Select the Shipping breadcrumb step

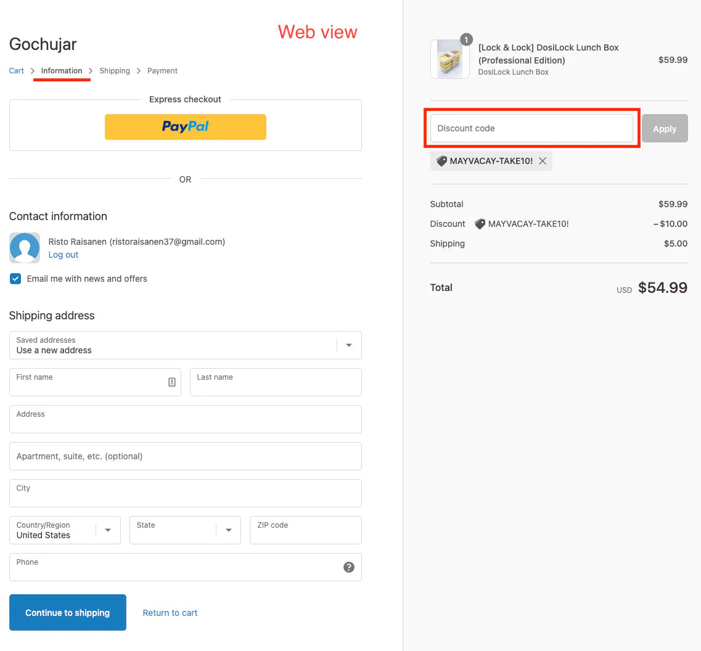(115, 71)
